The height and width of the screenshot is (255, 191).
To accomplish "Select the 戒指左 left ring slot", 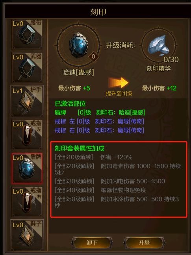I will pyautogui.click(x=27, y=135).
